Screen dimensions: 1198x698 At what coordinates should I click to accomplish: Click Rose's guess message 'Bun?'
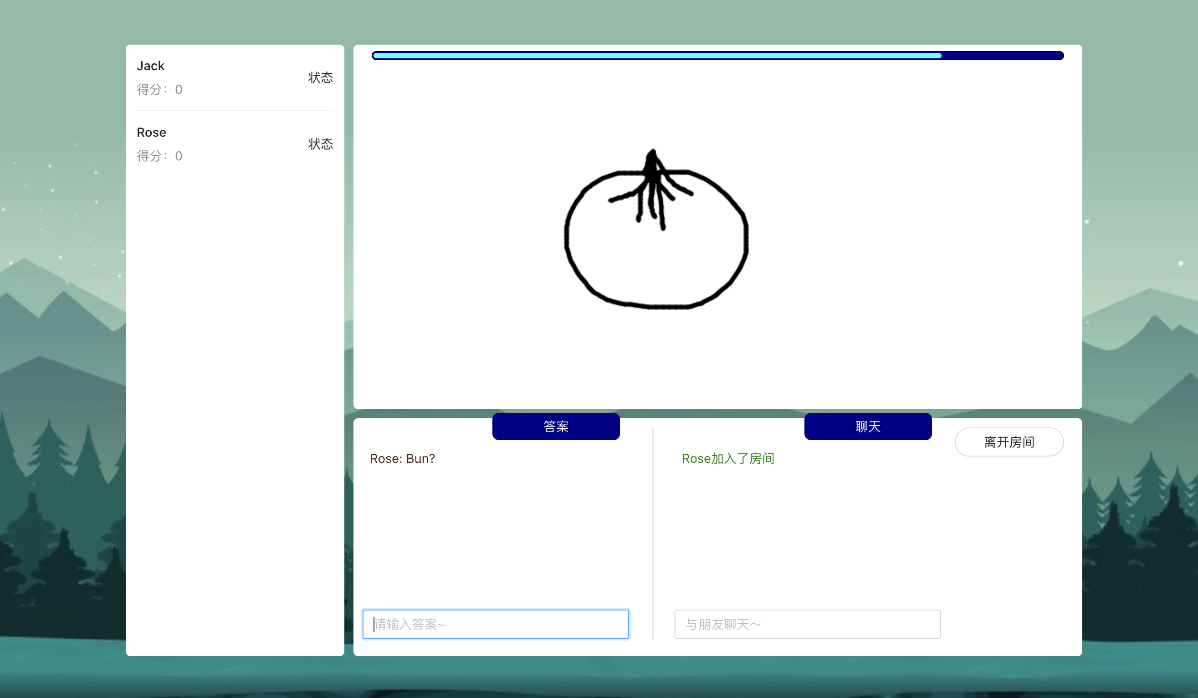click(x=402, y=458)
